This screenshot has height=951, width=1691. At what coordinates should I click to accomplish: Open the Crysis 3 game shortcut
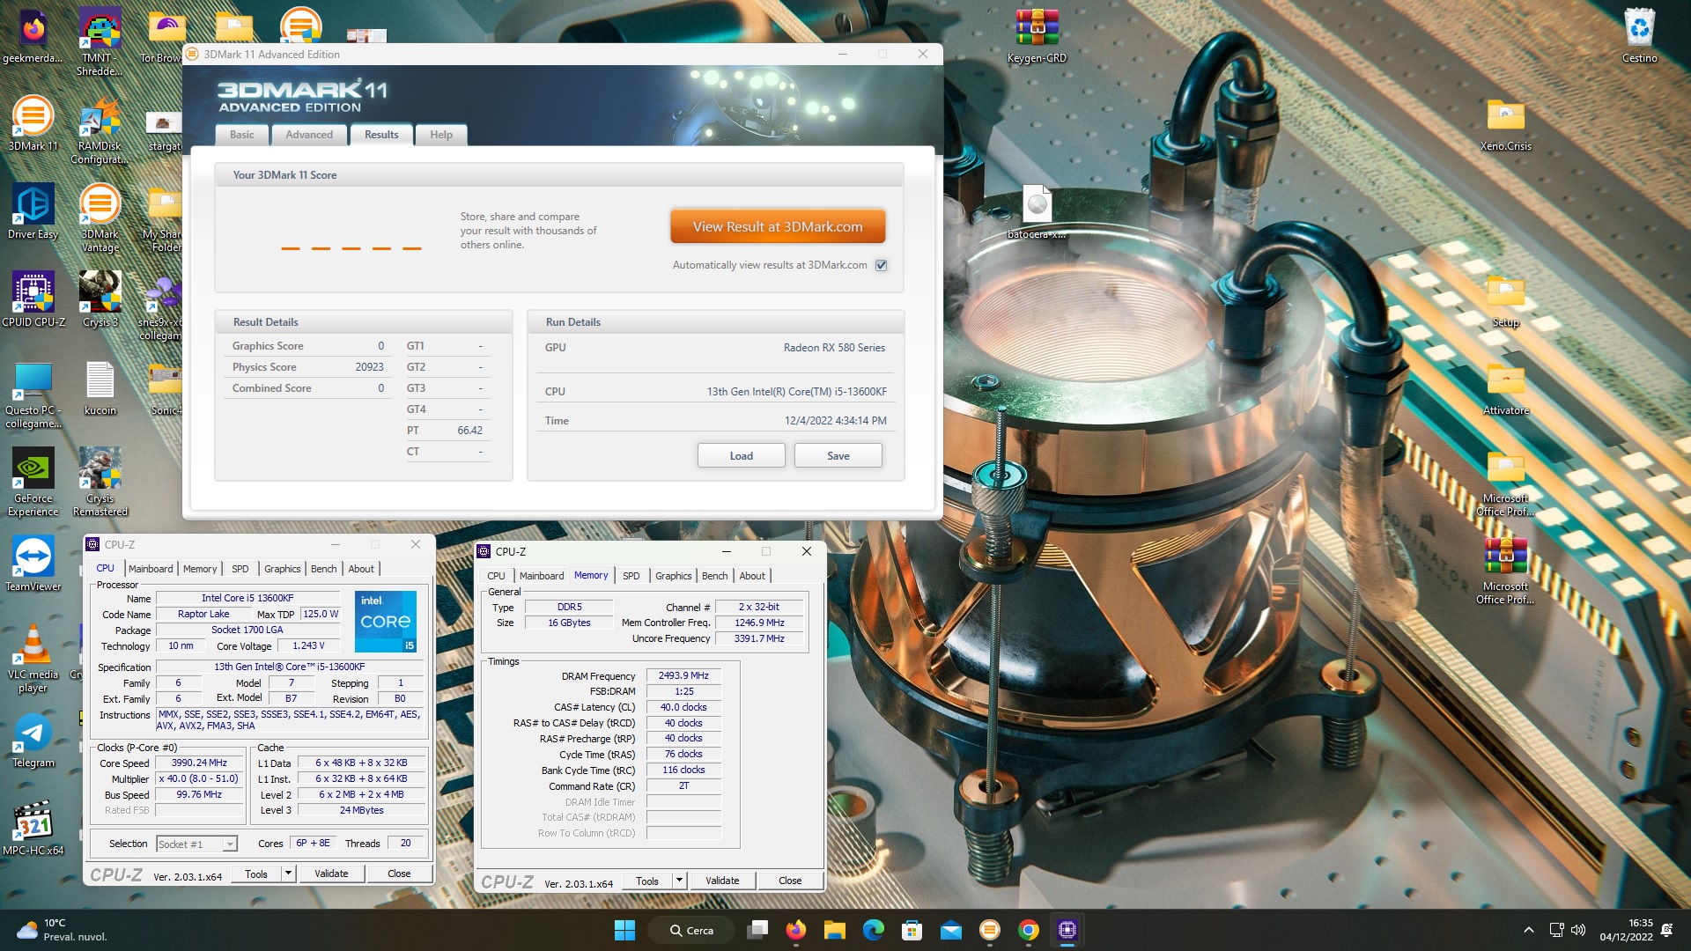(100, 299)
